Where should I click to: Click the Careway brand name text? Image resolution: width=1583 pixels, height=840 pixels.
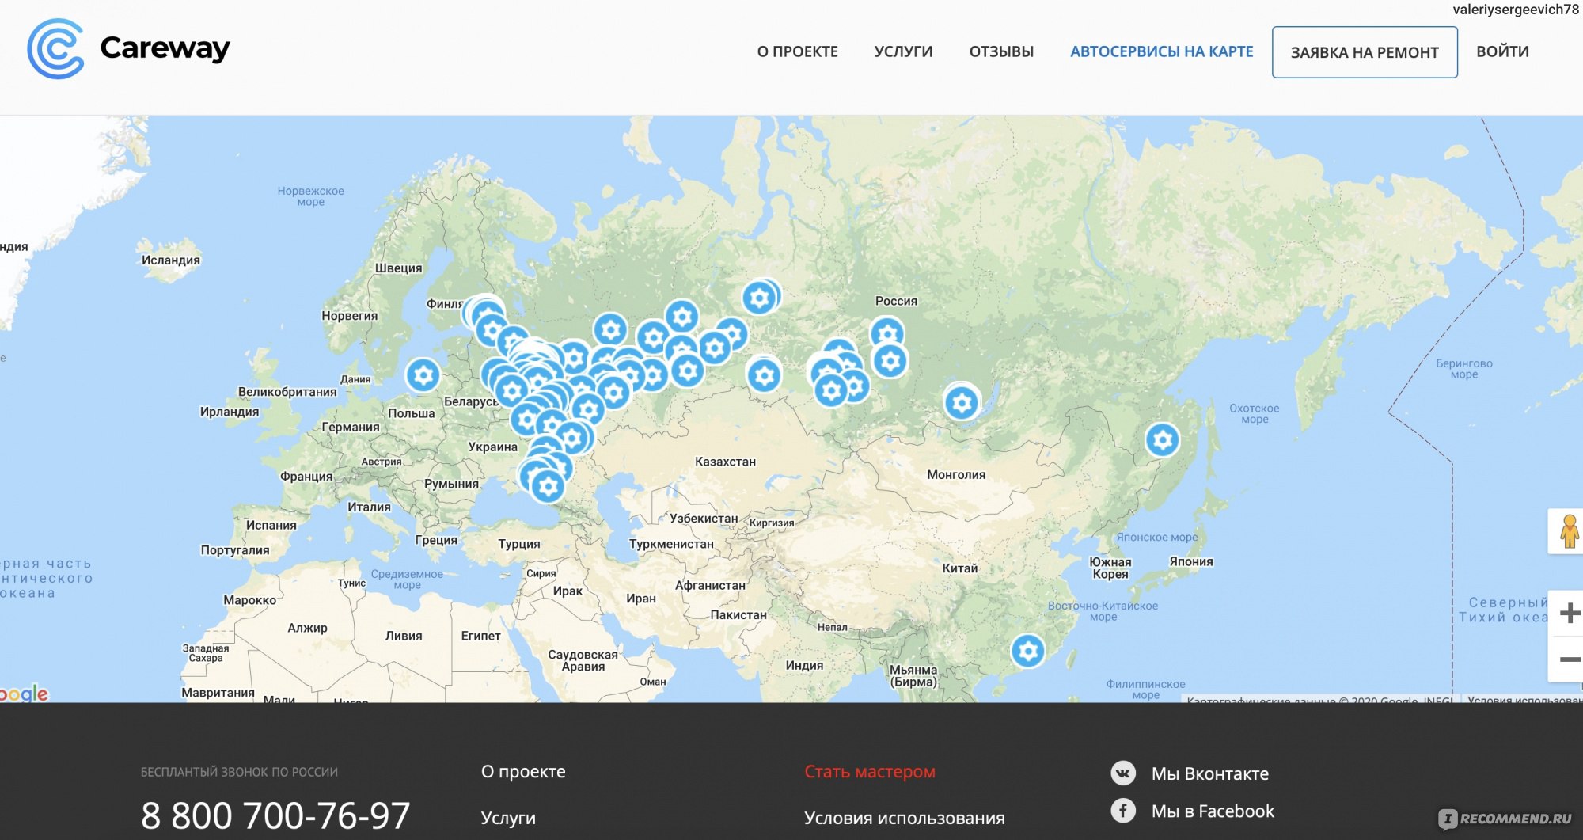tap(165, 49)
